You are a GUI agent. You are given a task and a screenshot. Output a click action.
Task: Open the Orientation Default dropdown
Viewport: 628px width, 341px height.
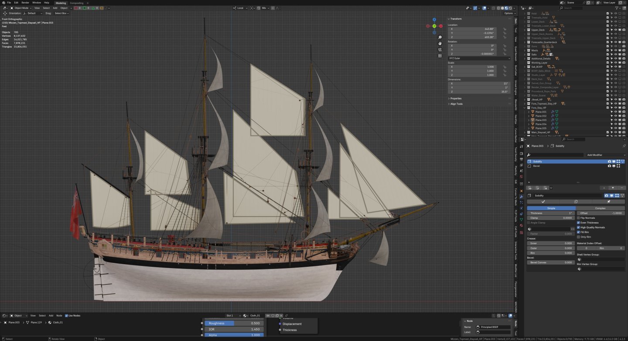[x=34, y=13]
